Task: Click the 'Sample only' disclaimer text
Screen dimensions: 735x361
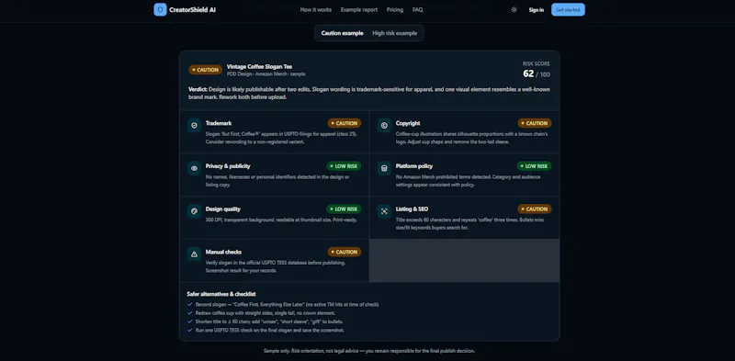Action: [369, 351]
